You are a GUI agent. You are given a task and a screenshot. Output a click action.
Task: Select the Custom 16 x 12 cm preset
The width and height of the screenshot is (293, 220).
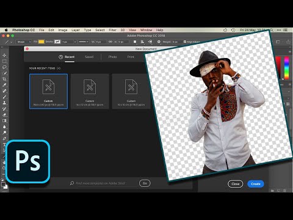(90, 91)
